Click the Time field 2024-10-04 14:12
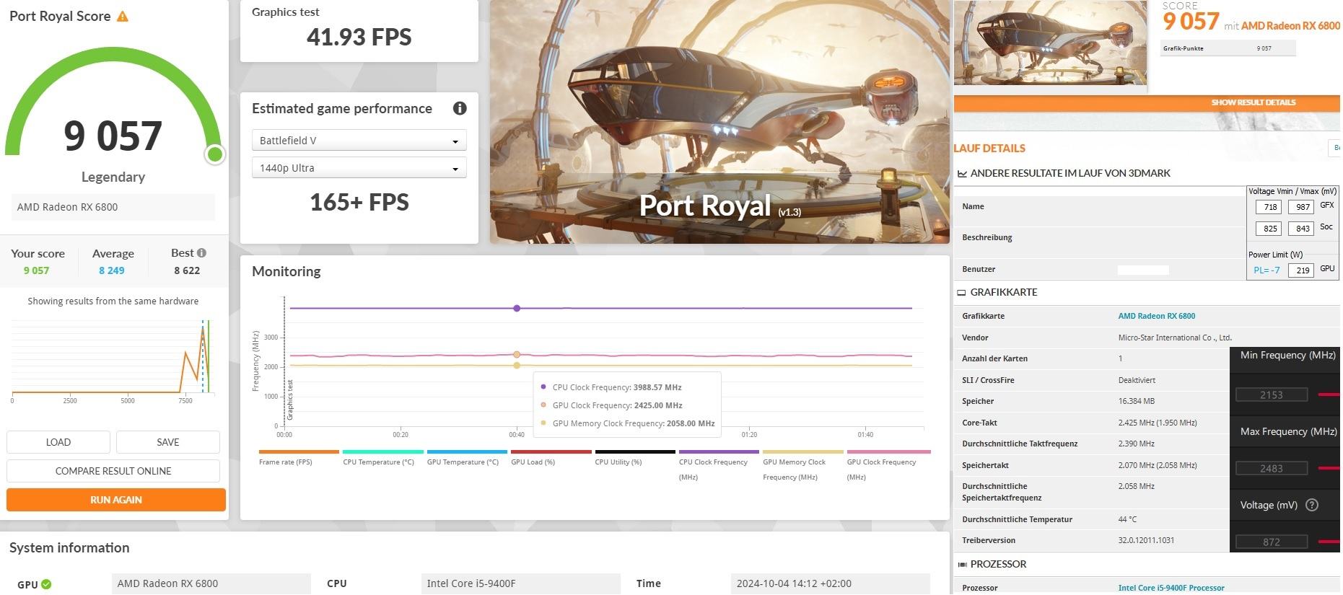The height and width of the screenshot is (595, 1343). 830,583
